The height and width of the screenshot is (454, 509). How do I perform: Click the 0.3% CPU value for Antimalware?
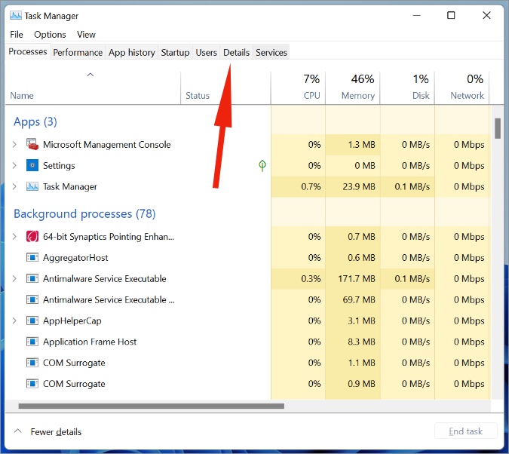tap(311, 278)
